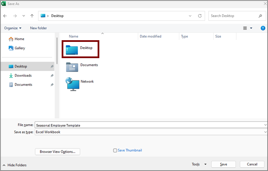Refresh the Desktop folder listing
The image size is (268, 171).
200,16
